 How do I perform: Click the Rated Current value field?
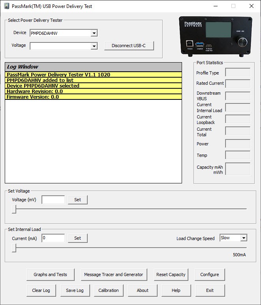pyautogui.click(x=238, y=84)
